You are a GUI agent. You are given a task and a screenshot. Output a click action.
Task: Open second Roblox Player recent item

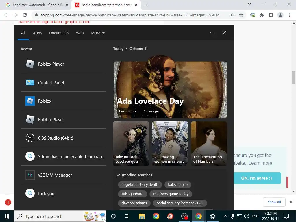[x=63, y=119]
